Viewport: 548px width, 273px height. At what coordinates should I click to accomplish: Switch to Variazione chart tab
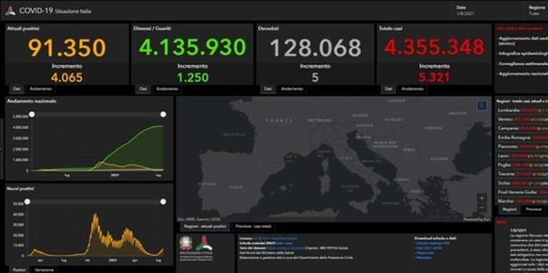point(44,270)
